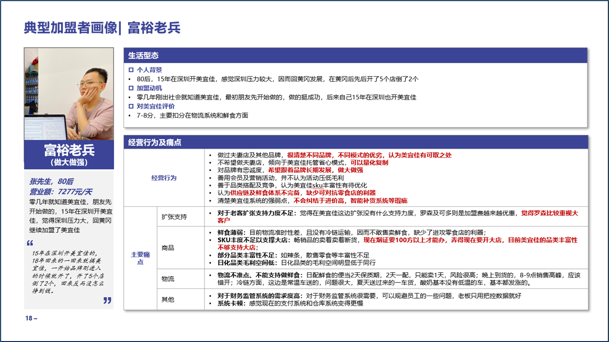This screenshot has width=609, height=342.
Task: Select the photo of the man at laptop
Action: [69, 94]
